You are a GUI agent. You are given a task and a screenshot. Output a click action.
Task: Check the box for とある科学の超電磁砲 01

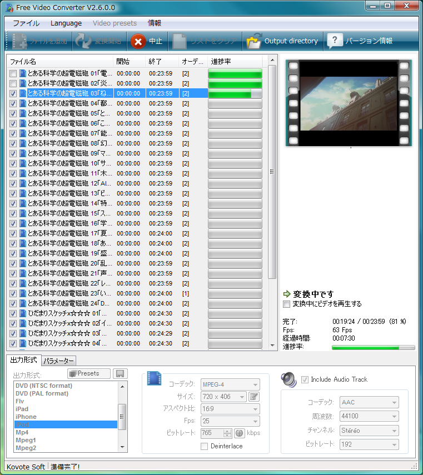[x=13, y=74]
